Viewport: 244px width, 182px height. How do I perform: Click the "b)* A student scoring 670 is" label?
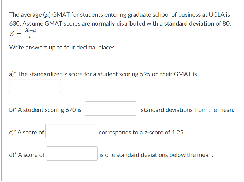click(45, 110)
